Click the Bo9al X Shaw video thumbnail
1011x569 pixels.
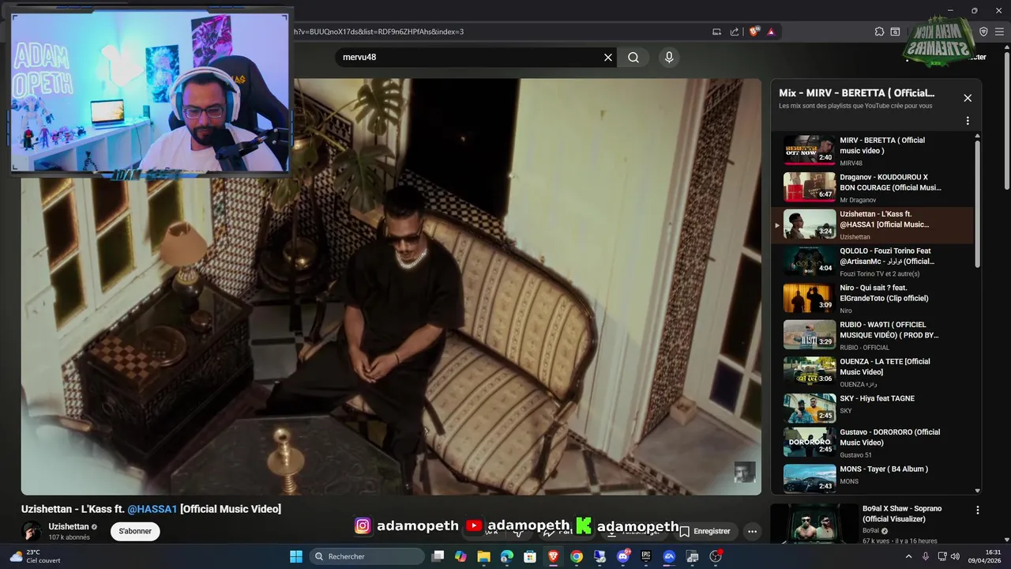pyautogui.click(x=814, y=523)
